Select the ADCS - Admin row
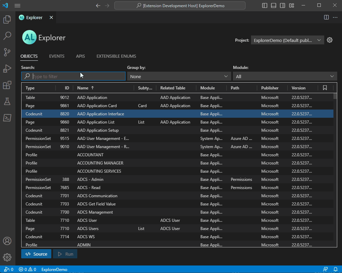This screenshot has width=342, height=273. (177, 179)
